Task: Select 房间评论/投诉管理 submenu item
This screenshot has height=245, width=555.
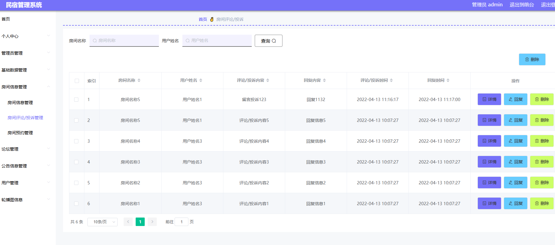Action: [25, 118]
